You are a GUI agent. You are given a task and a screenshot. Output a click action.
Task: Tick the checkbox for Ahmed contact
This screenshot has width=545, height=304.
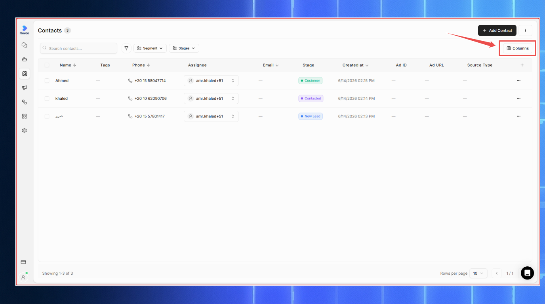click(x=47, y=81)
